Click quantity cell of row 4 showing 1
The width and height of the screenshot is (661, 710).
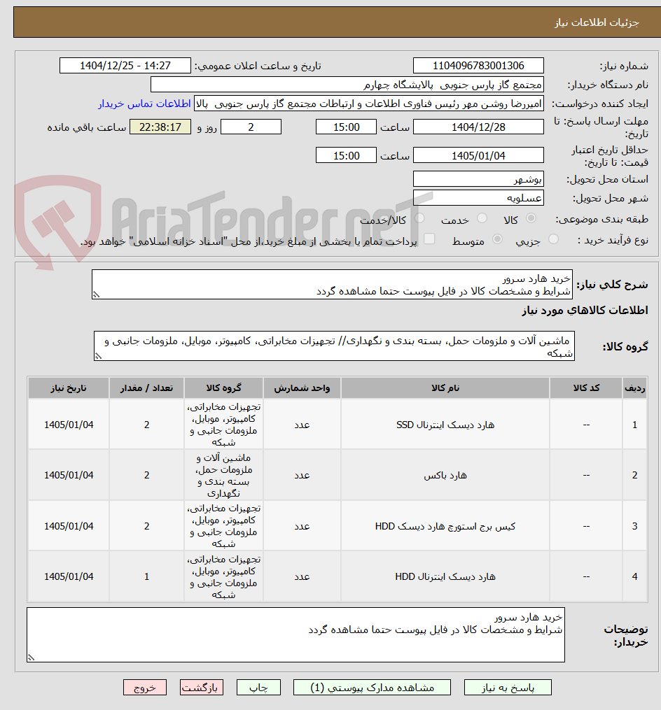coord(146,576)
